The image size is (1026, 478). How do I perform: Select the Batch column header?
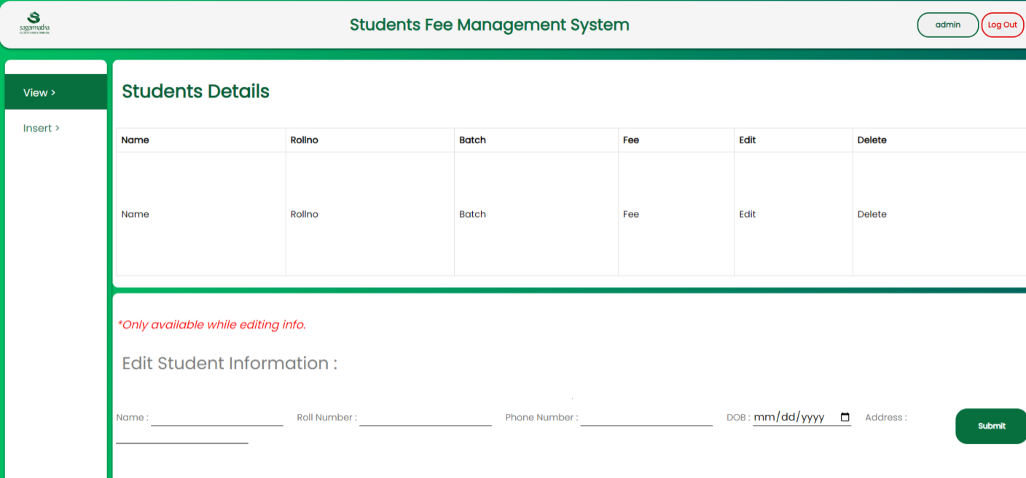472,140
